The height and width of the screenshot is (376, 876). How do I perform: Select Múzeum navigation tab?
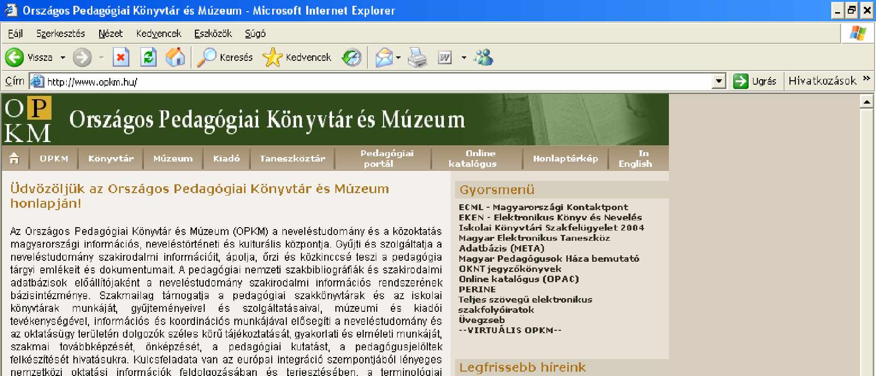pos(173,158)
